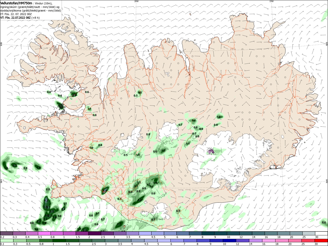Select the 14 light purple swatch, lower legend

[255, 241]
